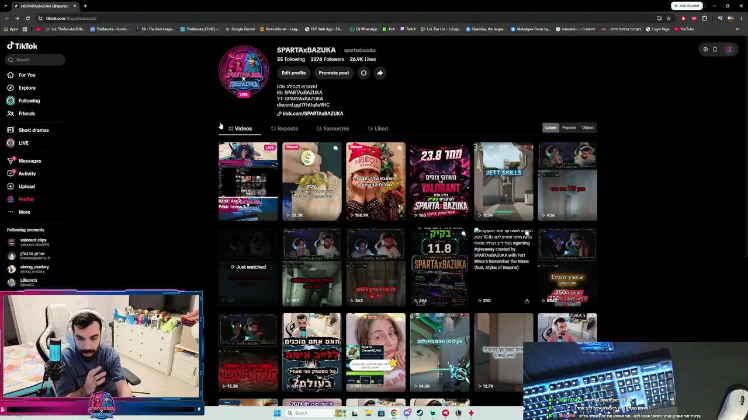This screenshot has width=748, height=420.
Task: Bookmark this page with the star icon
Action: (669, 18)
